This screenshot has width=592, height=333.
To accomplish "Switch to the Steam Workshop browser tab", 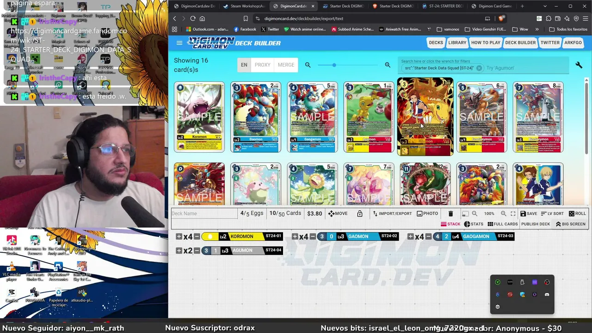I will tap(244, 6).
